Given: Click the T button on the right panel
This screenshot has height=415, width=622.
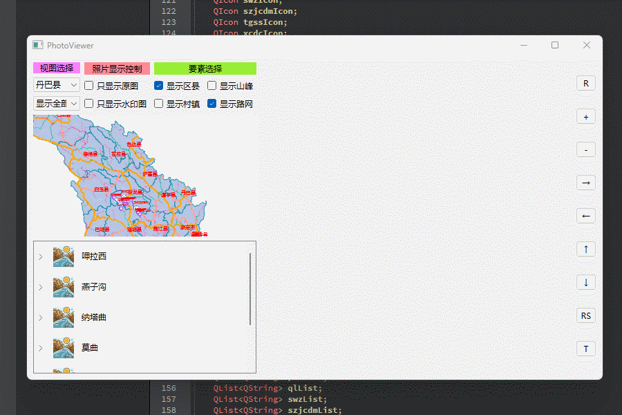Looking at the screenshot, I should pos(585,348).
